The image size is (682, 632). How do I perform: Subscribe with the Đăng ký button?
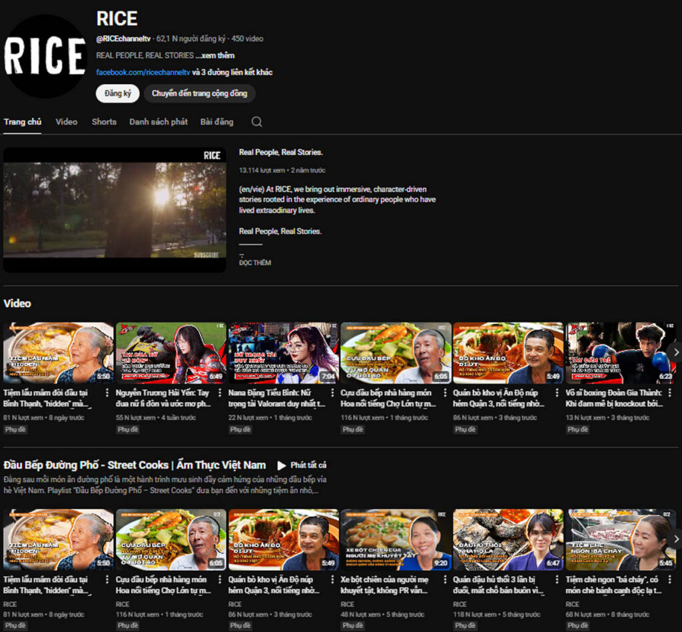(x=117, y=93)
